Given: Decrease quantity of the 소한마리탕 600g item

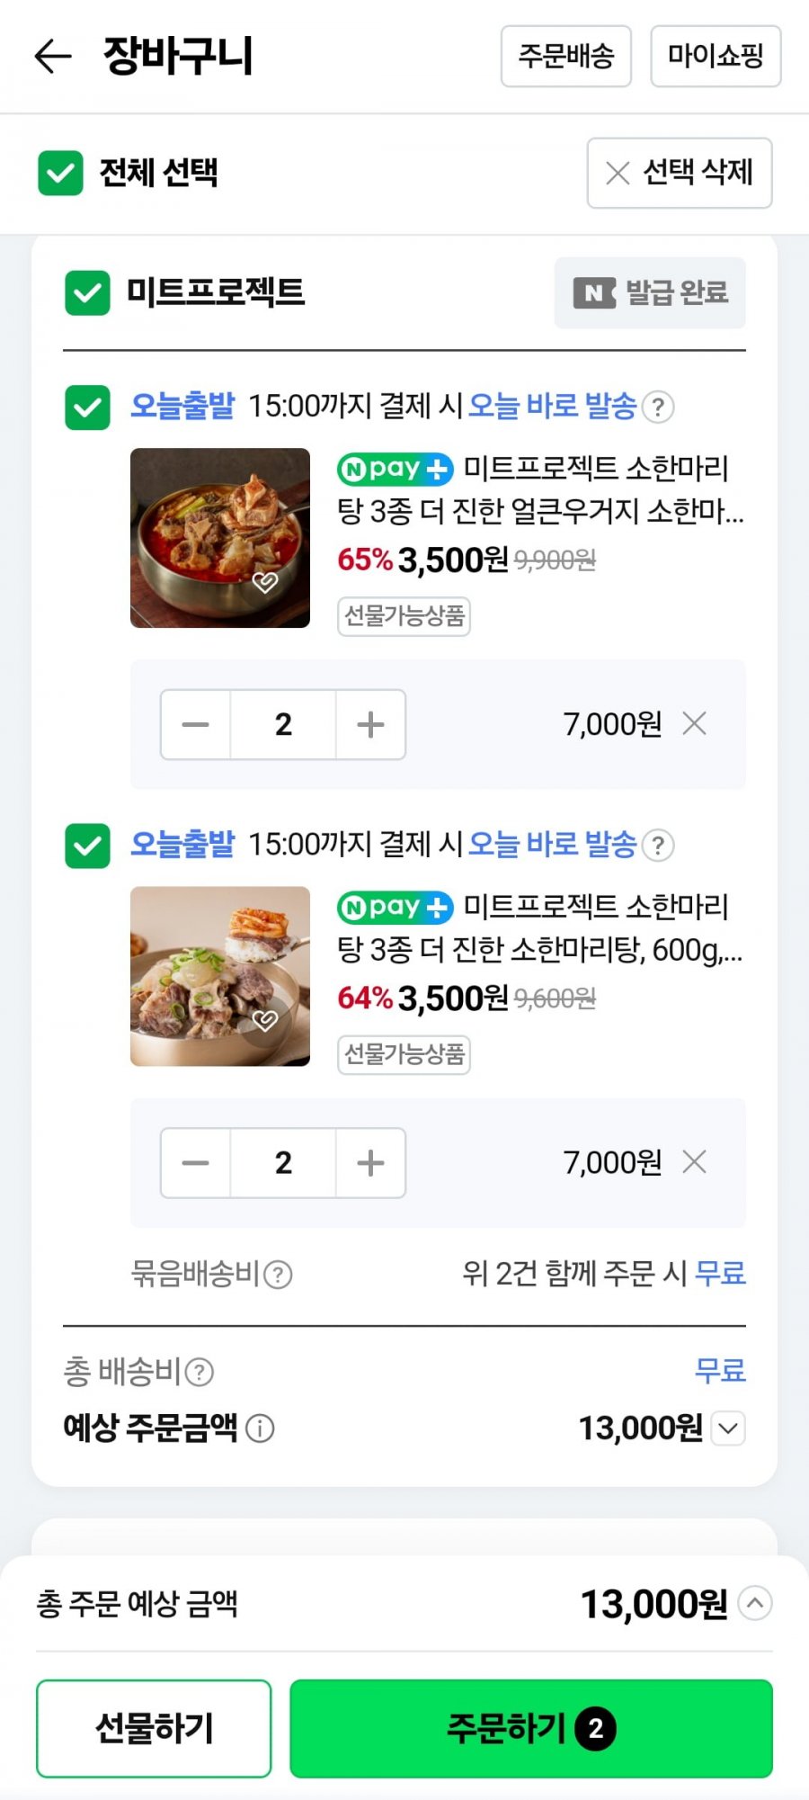Looking at the screenshot, I should (195, 1162).
